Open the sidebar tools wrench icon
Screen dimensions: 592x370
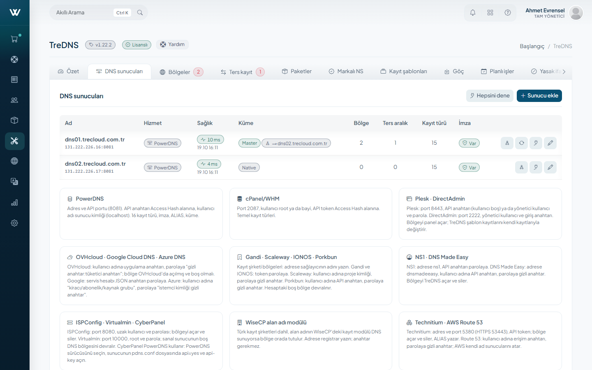click(x=14, y=141)
